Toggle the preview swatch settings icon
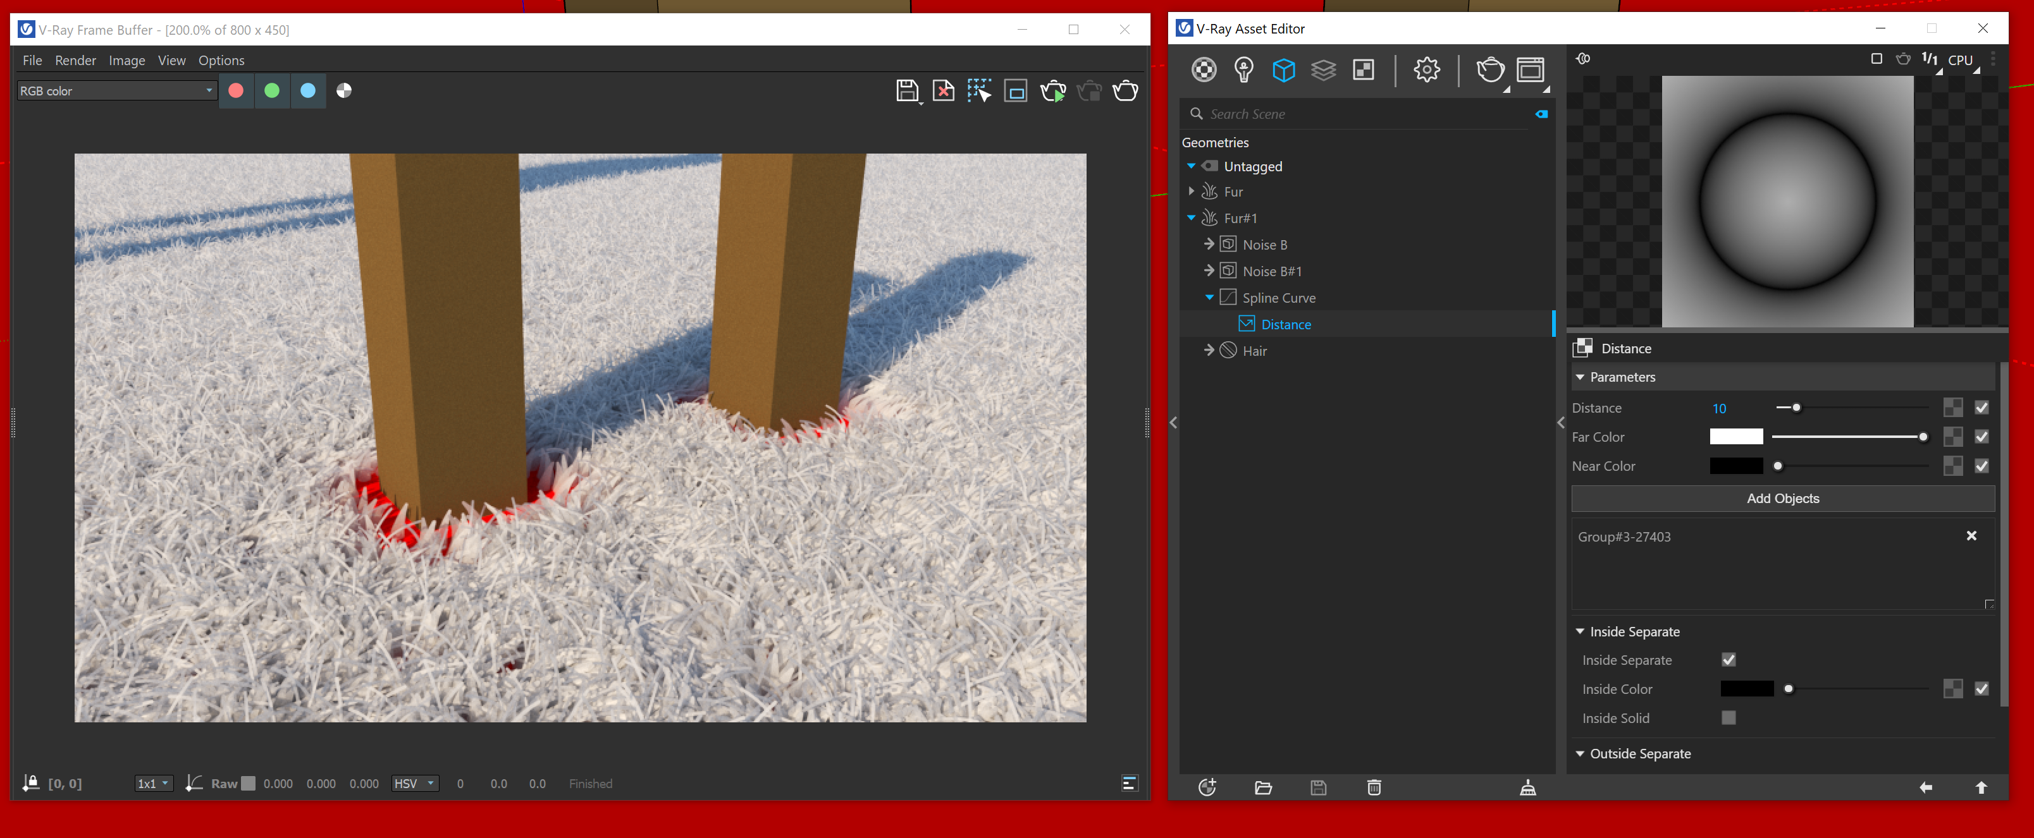2034x838 pixels. [x=1583, y=58]
